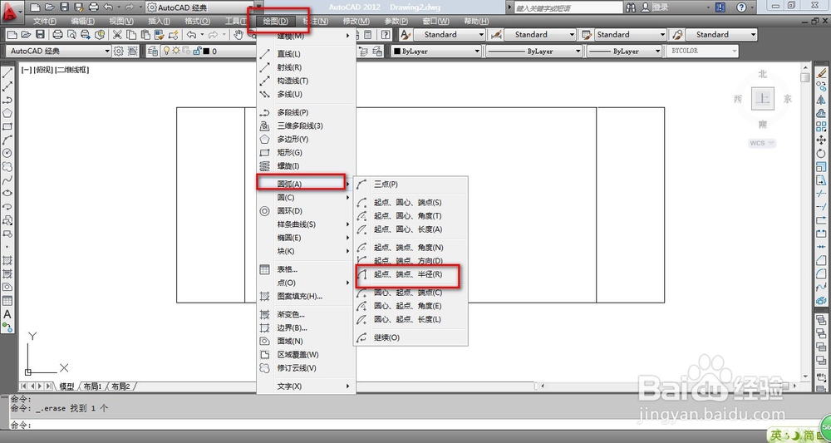Select the Arc tool in left toolbar
Viewport: 831px width, 443px height.
7,140
